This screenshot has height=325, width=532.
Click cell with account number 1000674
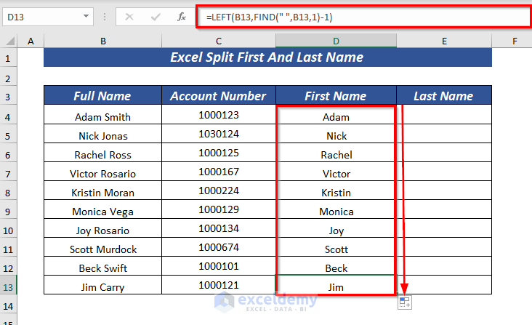click(x=218, y=249)
